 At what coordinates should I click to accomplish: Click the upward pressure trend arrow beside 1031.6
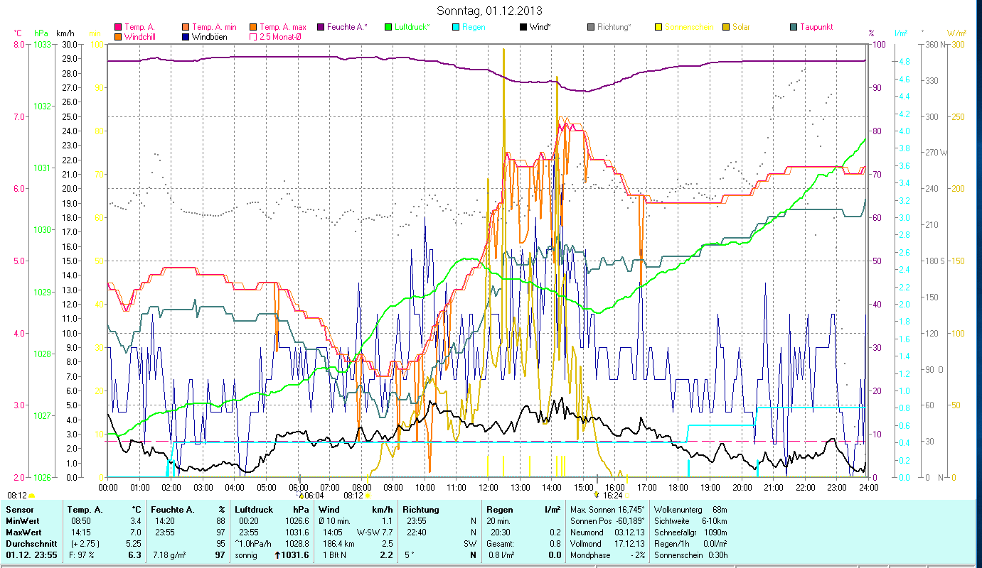(277, 555)
